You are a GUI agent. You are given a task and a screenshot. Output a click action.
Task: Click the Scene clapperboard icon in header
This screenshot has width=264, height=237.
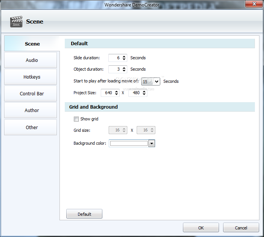(x=16, y=22)
